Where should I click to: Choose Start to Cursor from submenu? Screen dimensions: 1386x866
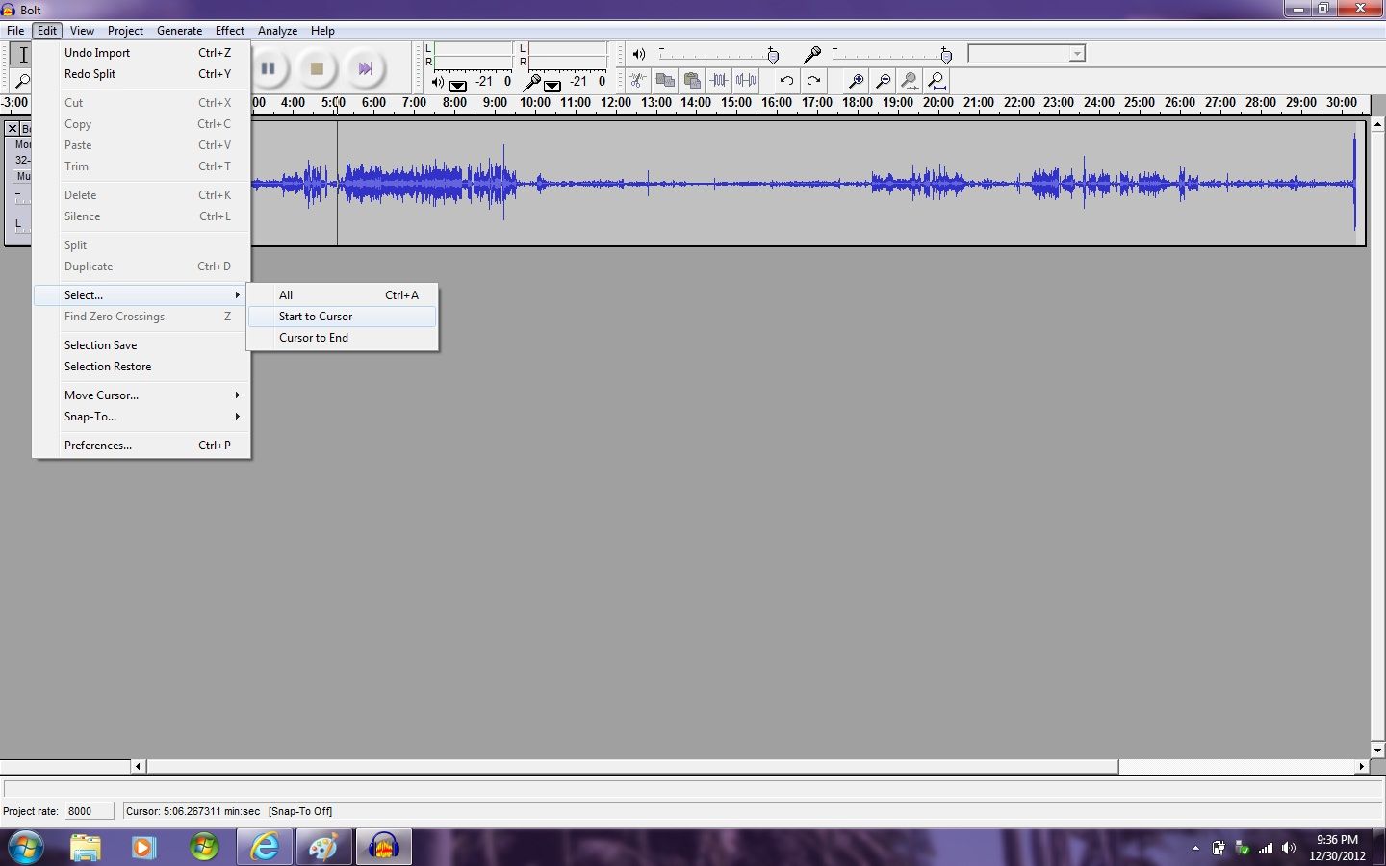(x=315, y=317)
